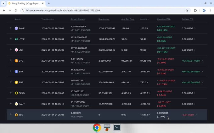
Task: Reload the Binance page
Action: point(16,10)
